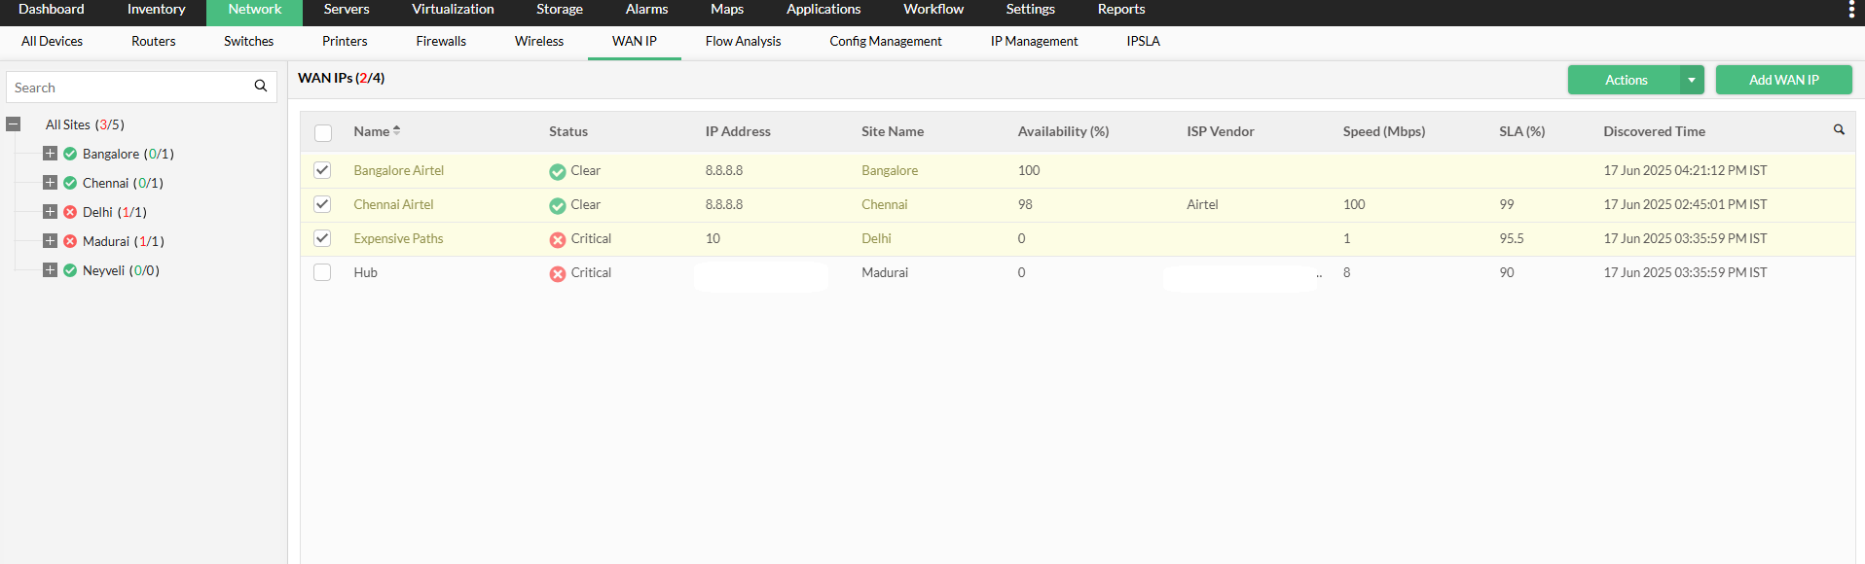Uncheck the Bangalore Airtel row checkbox

tap(322, 170)
